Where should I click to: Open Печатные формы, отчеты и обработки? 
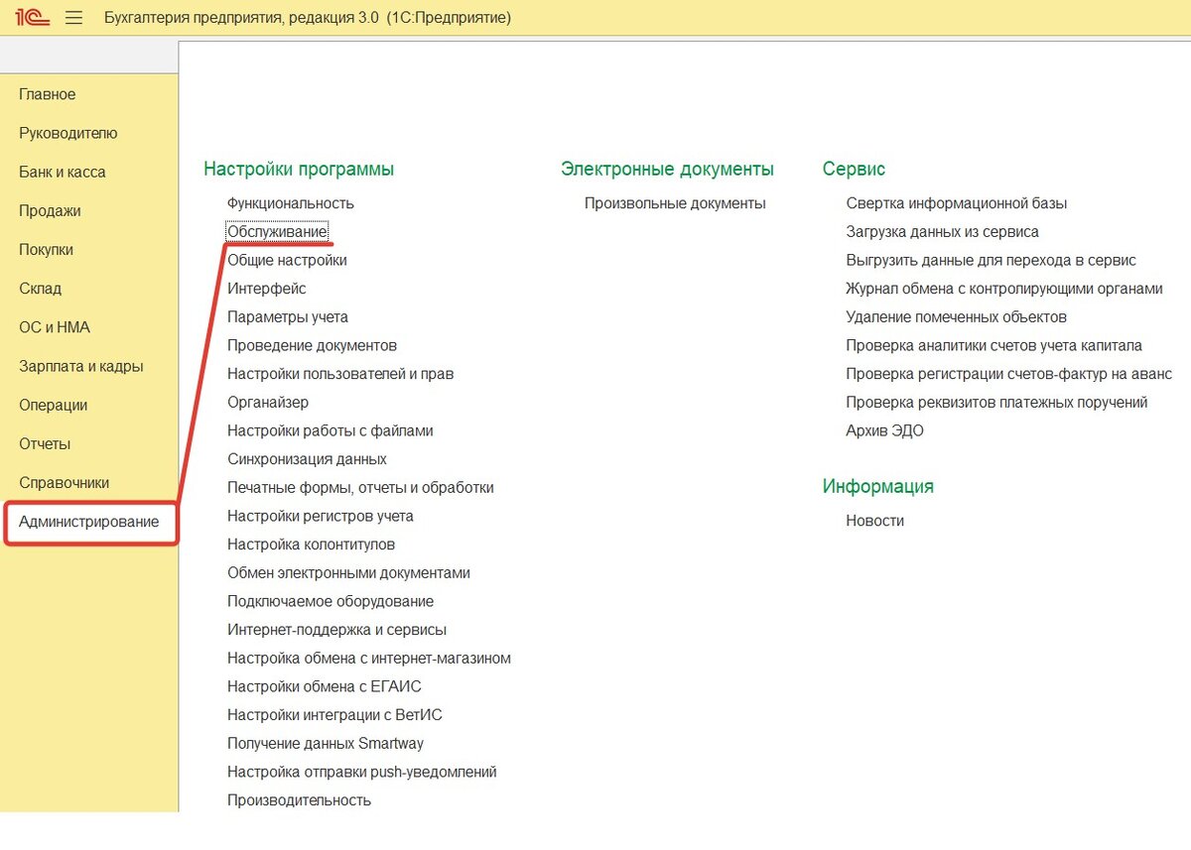[360, 488]
